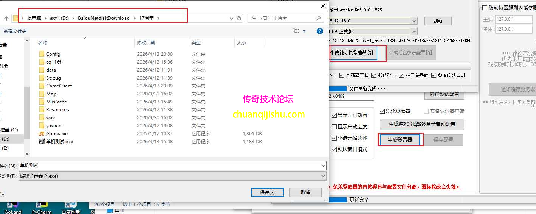The width and height of the screenshot is (536, 214).
Task: Toggle the 免杀登陆器 checkbox
Action: 382,111
